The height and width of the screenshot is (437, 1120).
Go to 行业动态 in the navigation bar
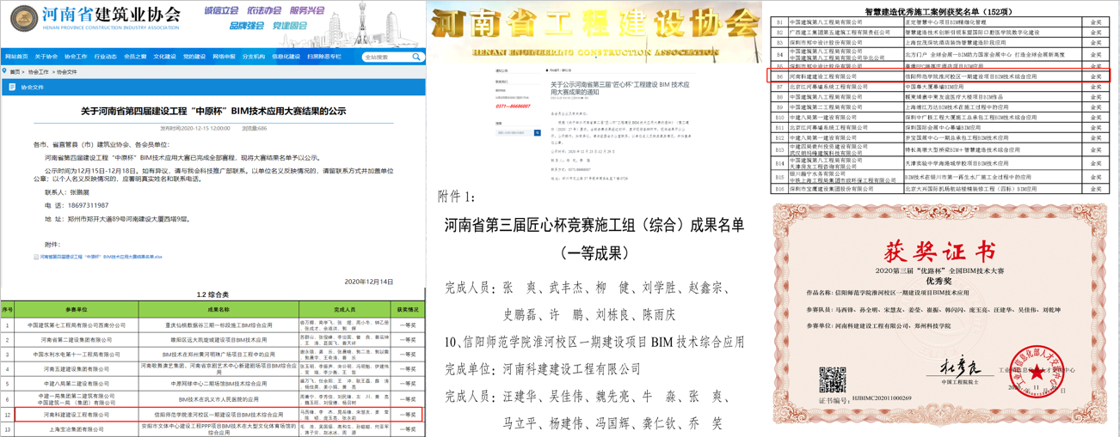pyautogui.click(x=105, y=57)
